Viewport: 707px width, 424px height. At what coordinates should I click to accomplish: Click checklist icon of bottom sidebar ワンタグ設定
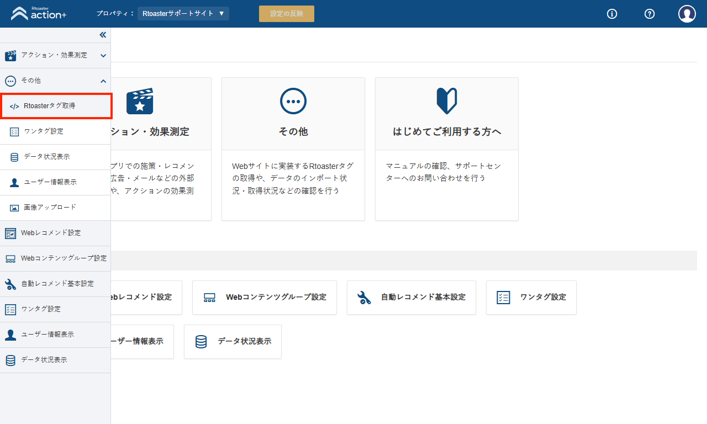coord(10,309)
